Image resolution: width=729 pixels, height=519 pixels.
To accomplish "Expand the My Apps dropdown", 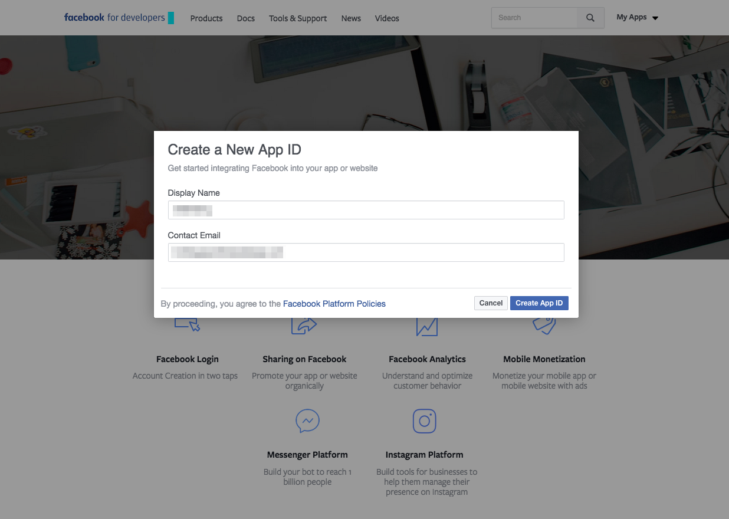I will tap(637, 18).
